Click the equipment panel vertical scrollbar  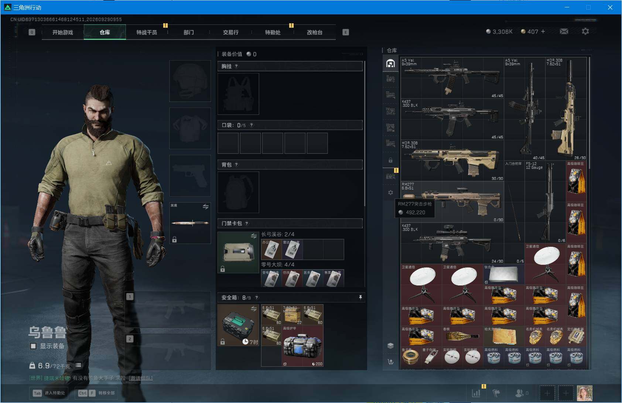[x=364, y=133]
